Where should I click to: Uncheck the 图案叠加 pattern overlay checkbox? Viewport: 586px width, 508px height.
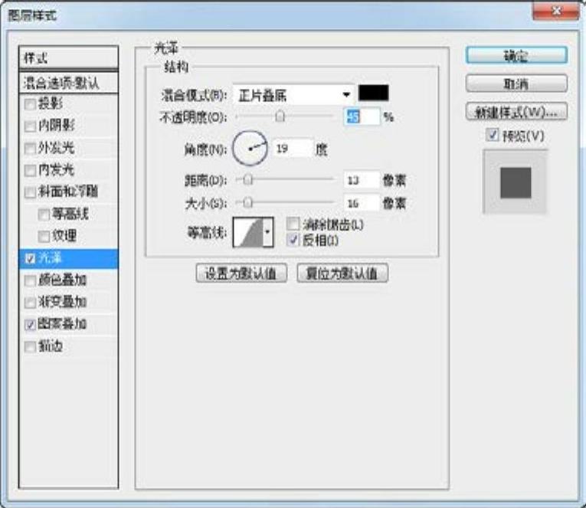click(x=31, y=325)
